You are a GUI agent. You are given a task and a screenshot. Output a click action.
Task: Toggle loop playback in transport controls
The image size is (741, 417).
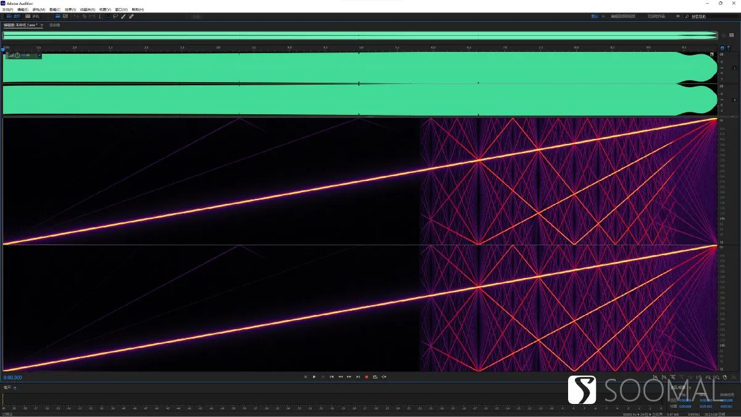tap(375, 377)
